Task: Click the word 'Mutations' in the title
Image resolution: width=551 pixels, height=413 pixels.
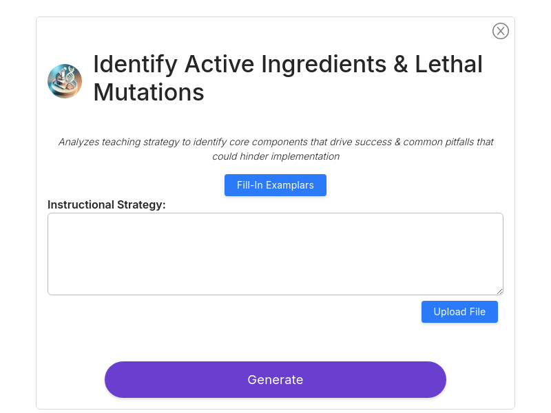Action: click(x=149, y=92)
